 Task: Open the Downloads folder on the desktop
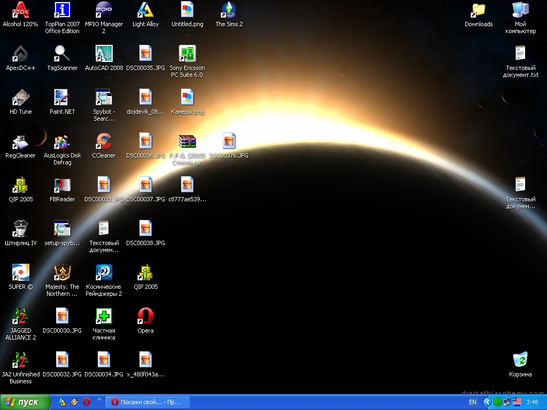[x=478, y=10]
